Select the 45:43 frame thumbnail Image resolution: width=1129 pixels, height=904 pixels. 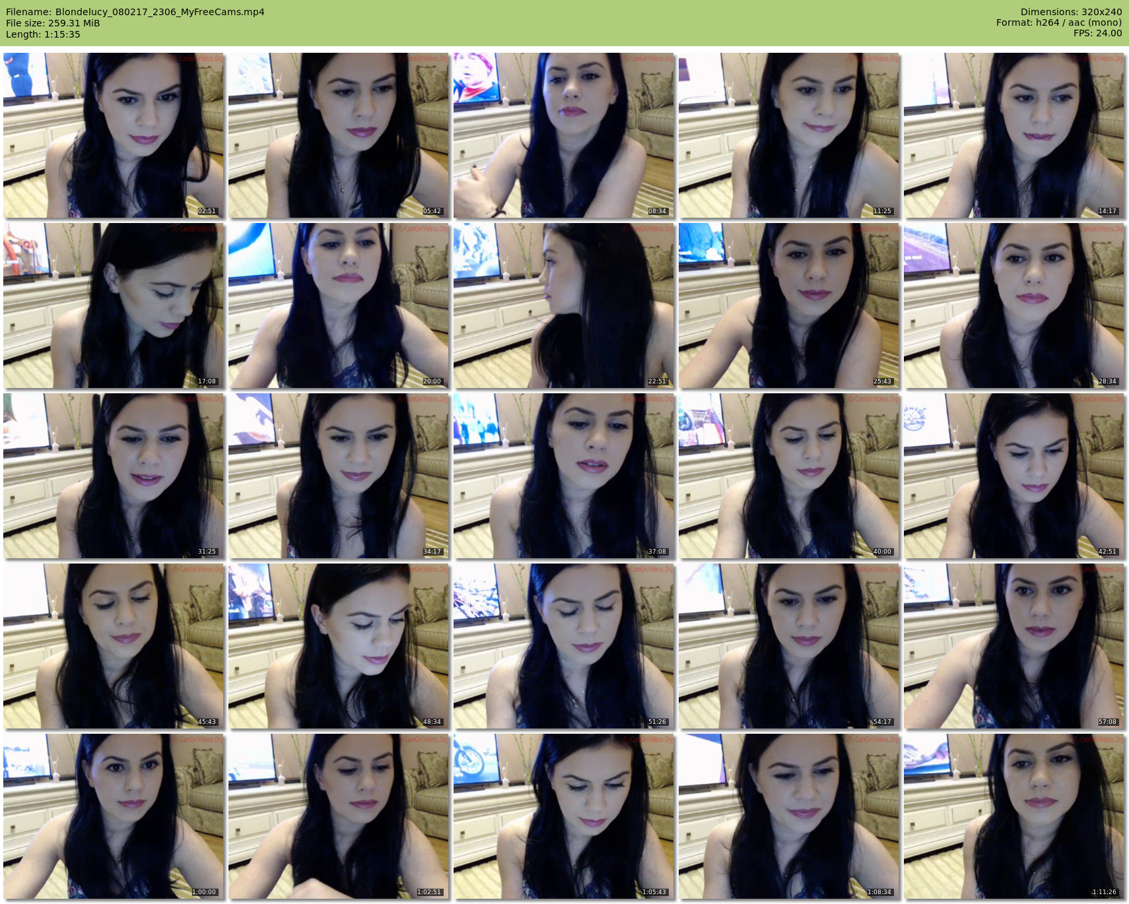114,646
